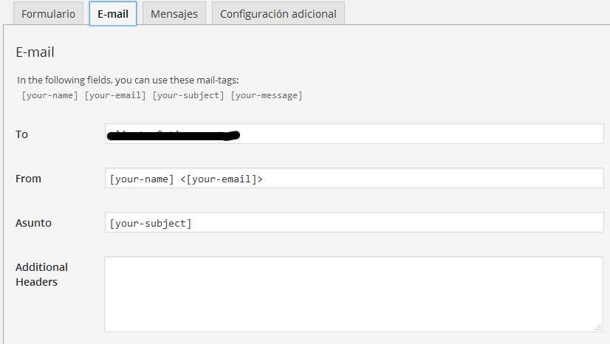This screenshot has height=344, width=610.
Task: Click the E-mail section heading
Action: coord(35,52)
